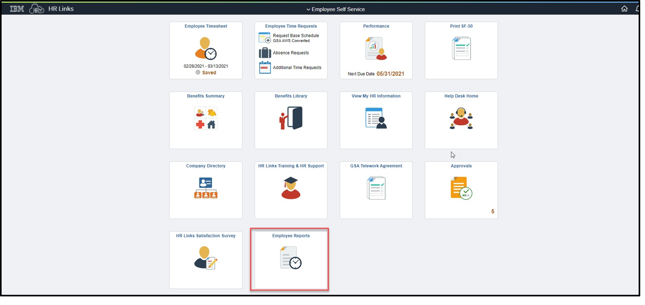Image resolution: width=645 pixels, height=305 pixels.
Task: Click the Benefits Summary link
Action: 205,96
